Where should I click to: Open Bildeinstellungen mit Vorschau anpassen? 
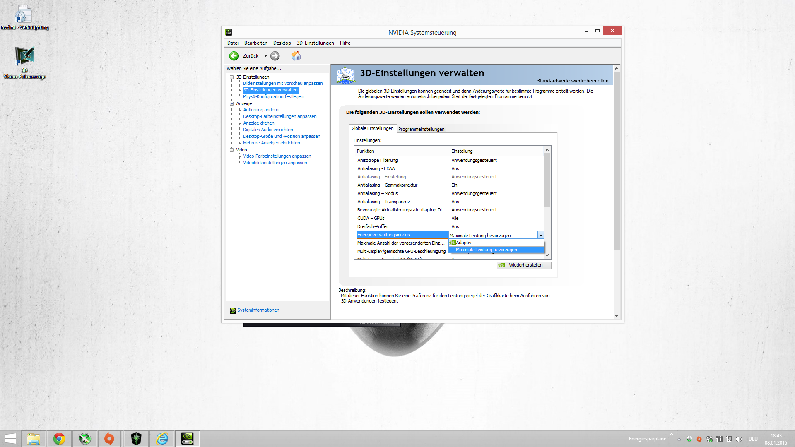pyautogui.click(x=283, y=83)
